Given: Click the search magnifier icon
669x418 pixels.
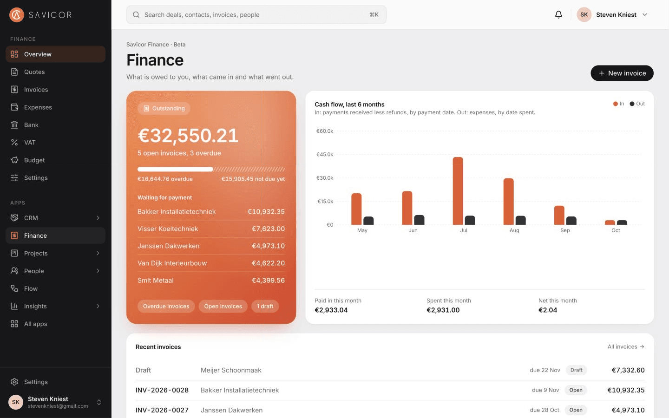Looking at the screenshot, I should [x=136, y=15].
